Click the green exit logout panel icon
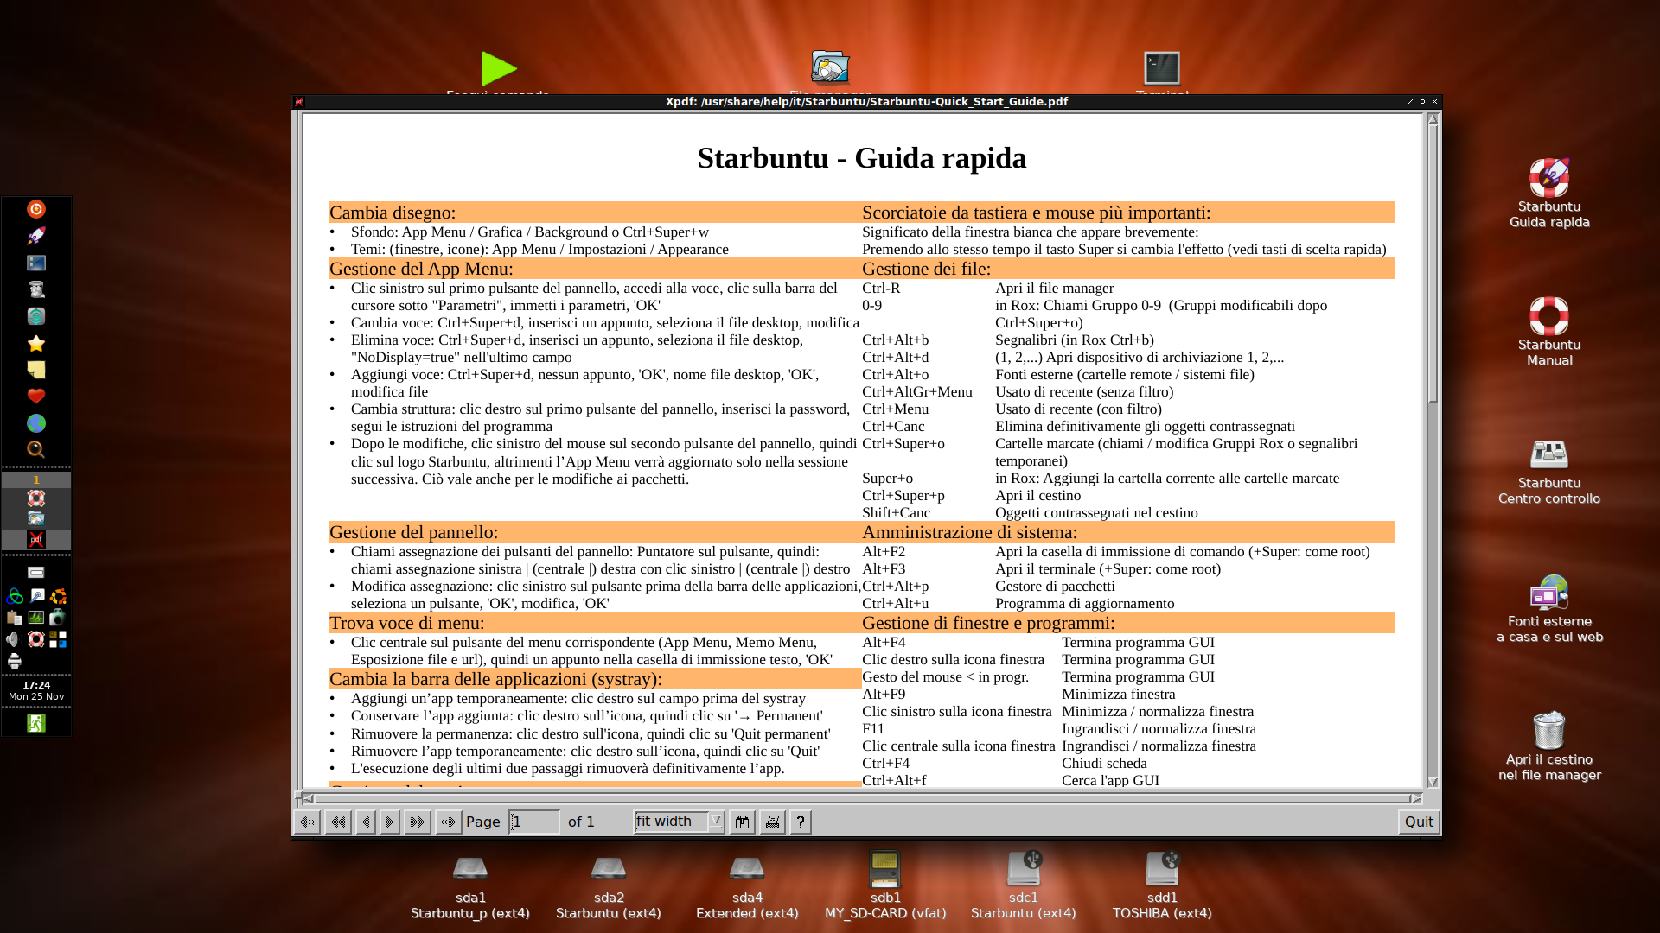 point(35,723)
